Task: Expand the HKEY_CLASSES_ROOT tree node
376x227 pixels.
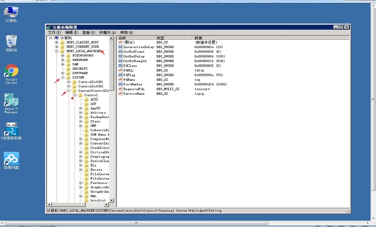Action: pyautogui.click(x=56, y=42)
